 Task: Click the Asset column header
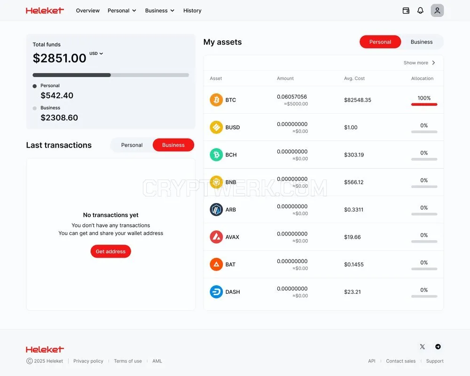216,78
